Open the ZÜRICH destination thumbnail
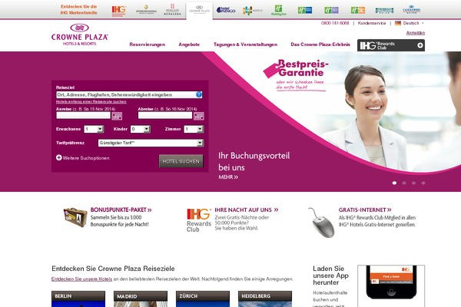 point(203,299)
